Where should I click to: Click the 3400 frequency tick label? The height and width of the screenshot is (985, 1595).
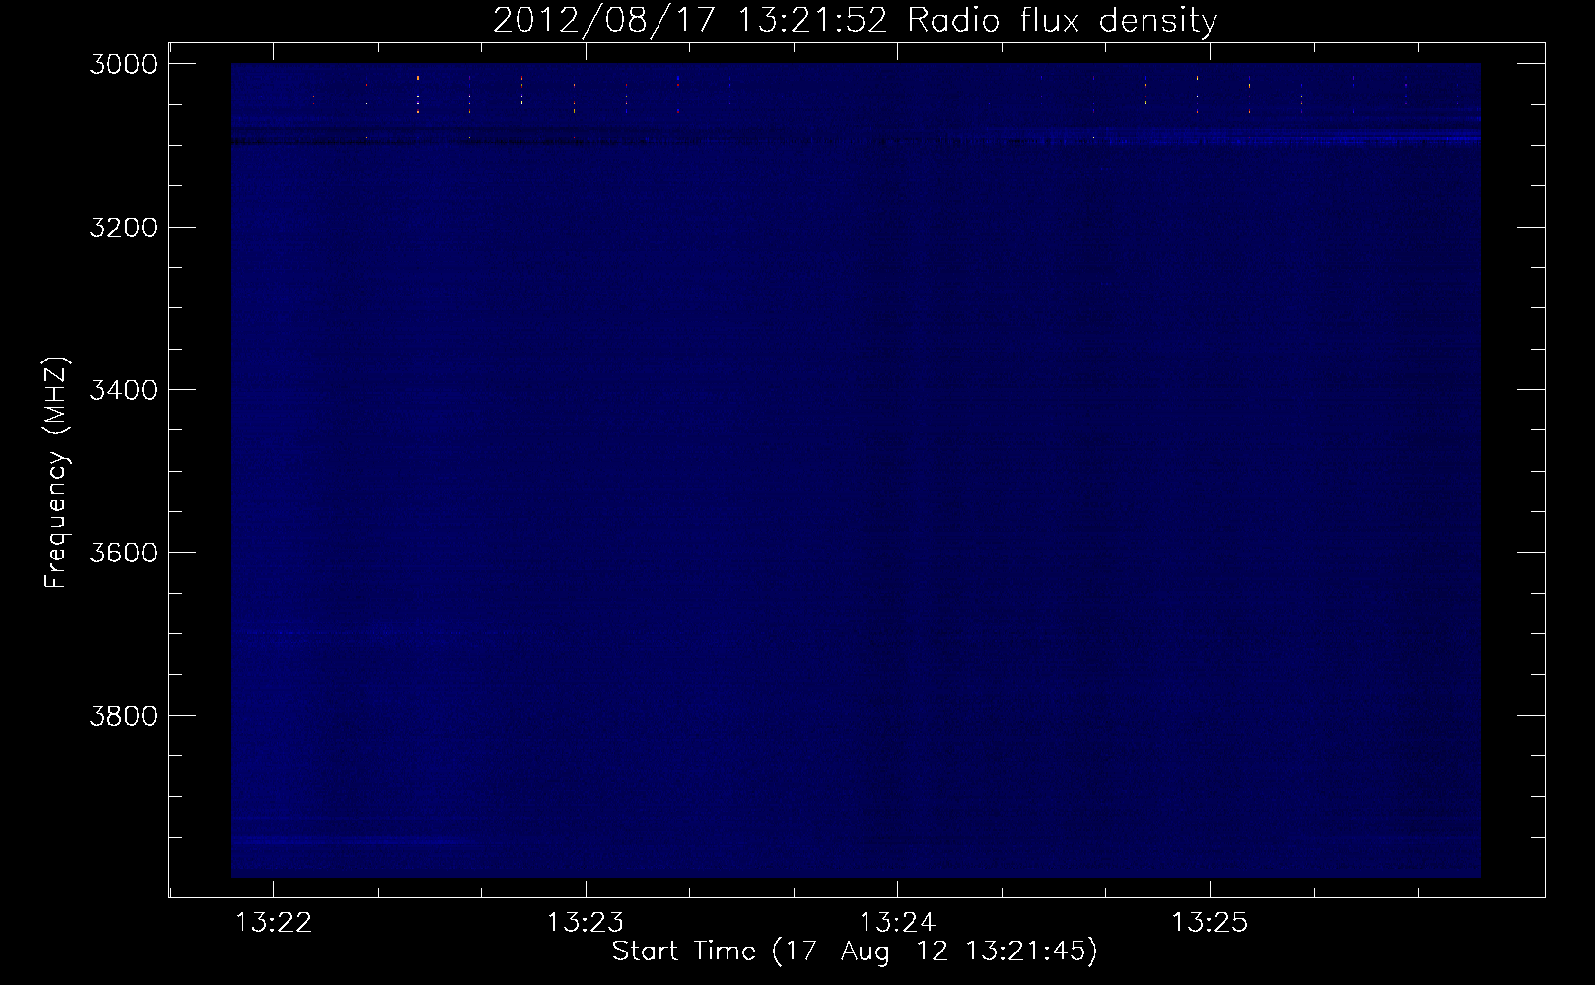click(123, 390)
